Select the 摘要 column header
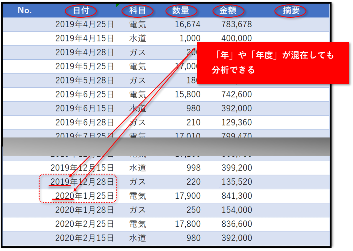The height and width of the screenshot is (251, 353). tap(291, 11)
